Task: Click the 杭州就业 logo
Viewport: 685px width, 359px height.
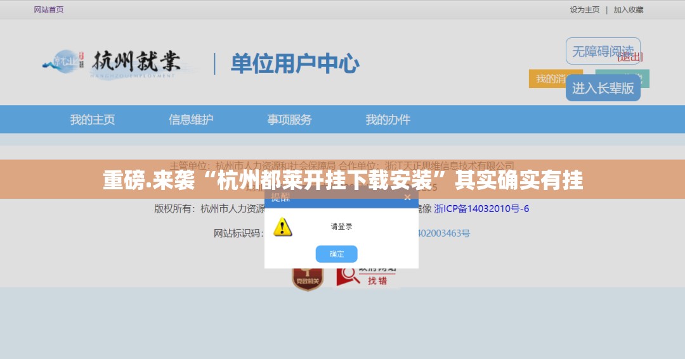Action: pyautogui.click(x=112, y=63)
